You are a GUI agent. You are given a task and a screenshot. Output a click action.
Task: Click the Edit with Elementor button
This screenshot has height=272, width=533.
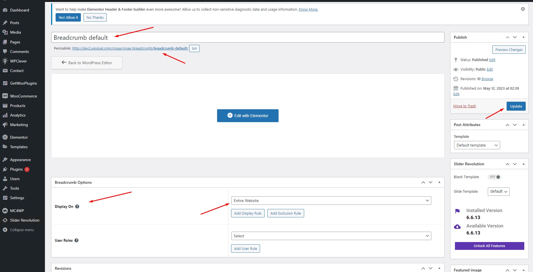pyautogui.click(x=248, y=116)
